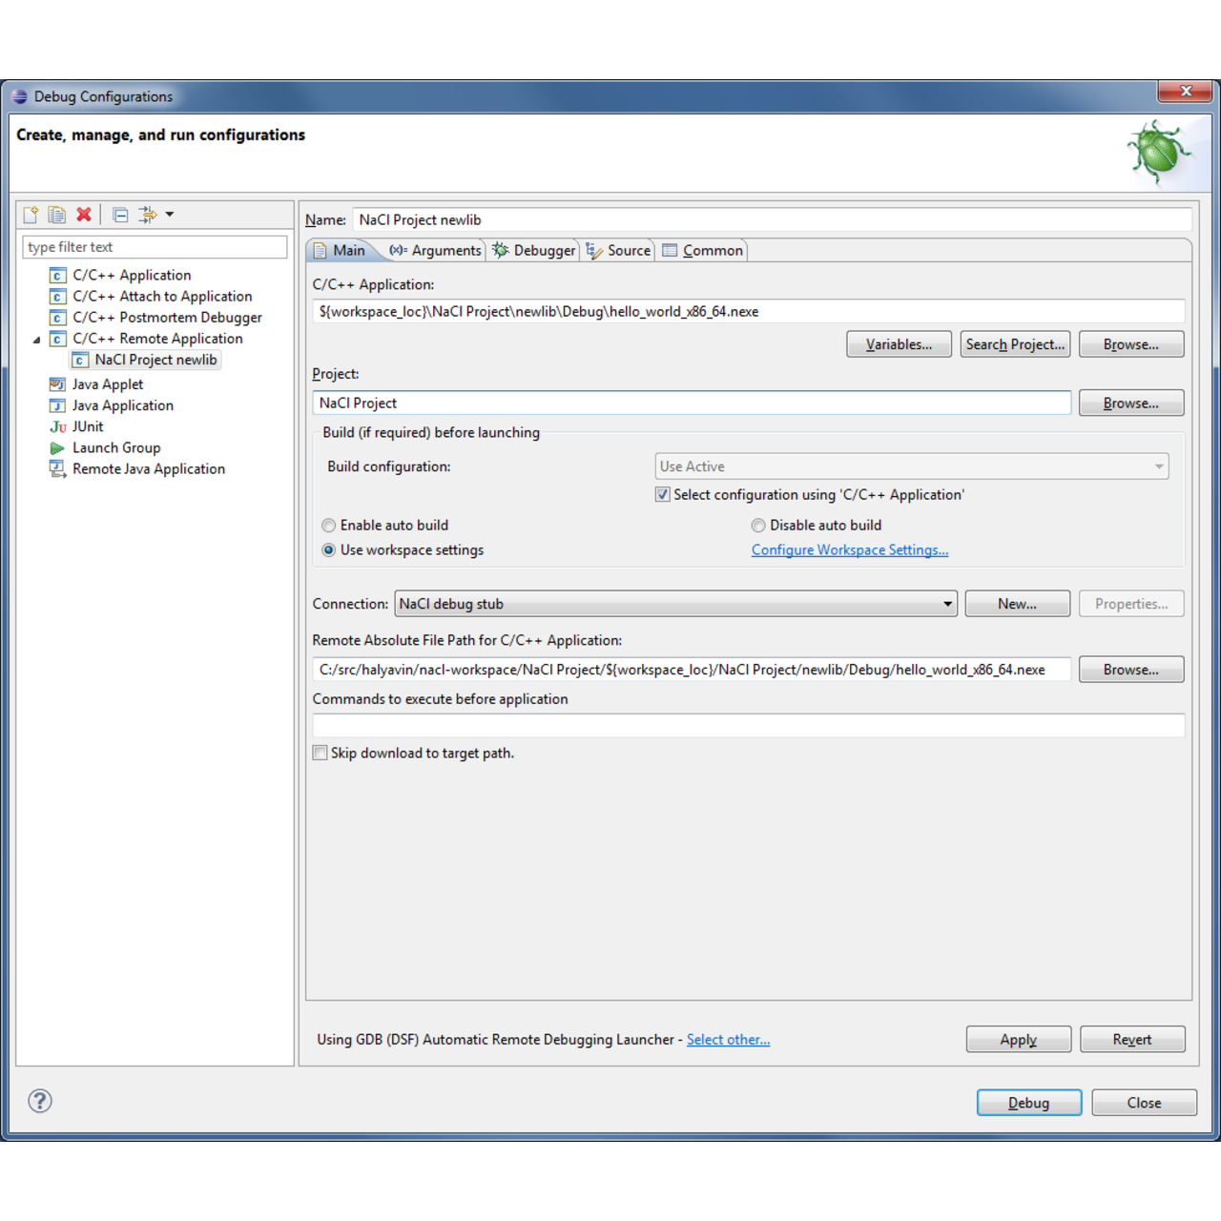Viewport: 1221px width, 1221px height.
Task: Enable Skip download to target path
Action: (321, 754)
